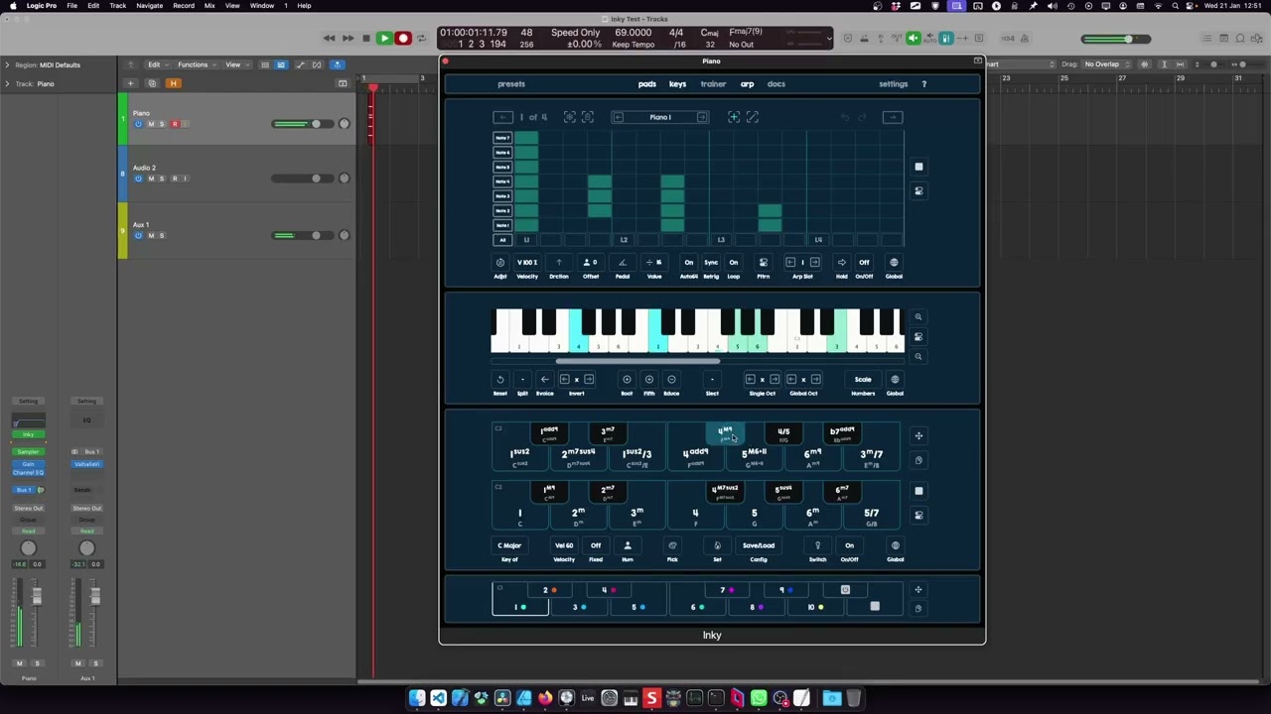Click the Set flame icon
The width and height of the screenshot is (1271, 714).
[717, 545]
